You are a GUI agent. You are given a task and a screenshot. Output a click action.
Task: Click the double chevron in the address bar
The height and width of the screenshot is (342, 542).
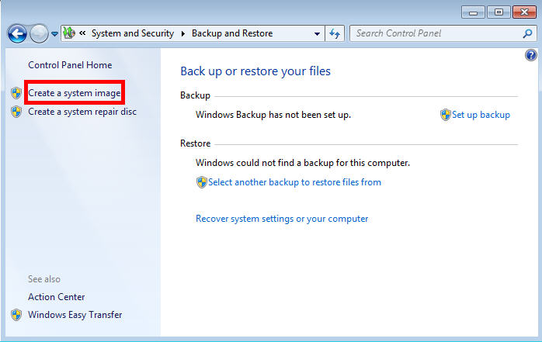pos(82,33)
